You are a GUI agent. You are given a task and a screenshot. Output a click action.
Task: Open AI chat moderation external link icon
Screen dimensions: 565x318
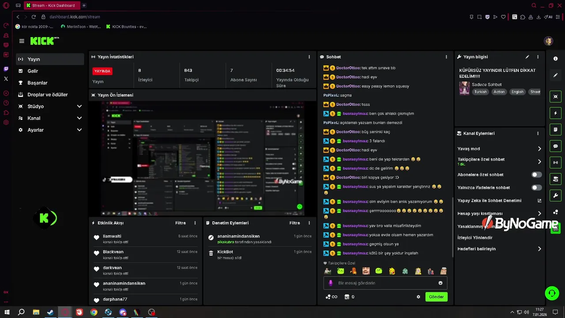point(539,201)
